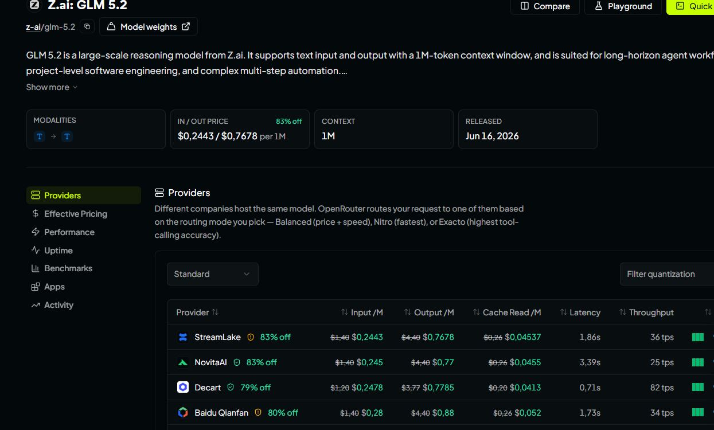Expand description with Show more
The image size is (714, 430).
[x=52, y=87]
